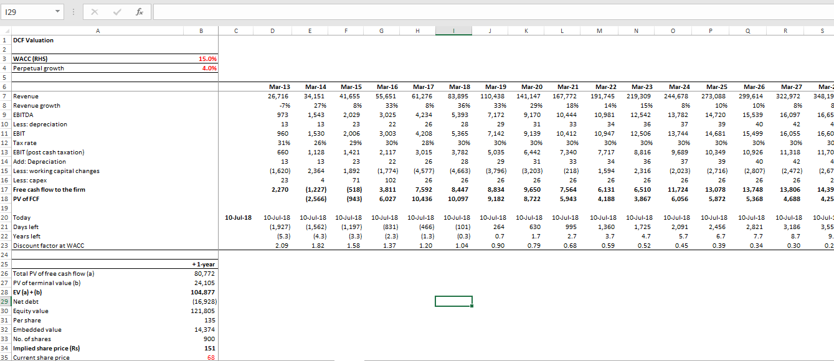Viewport: 834px width, 361px height.
Task: Select column I header
Action: (454, 30)
